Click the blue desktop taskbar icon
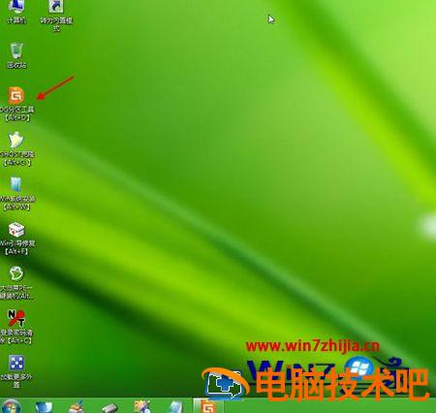436x413 pixels. click(x=44, y=406)
